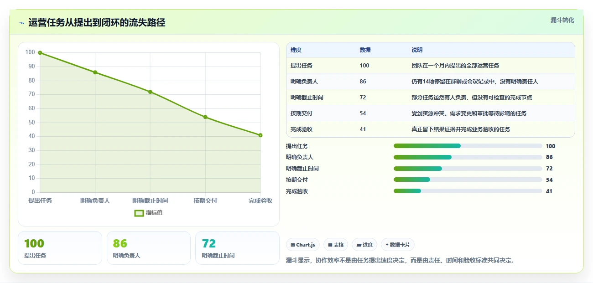Image resolution: width=593 pixels, height=283 pixels.
Task: Select the chart data point for 按期交付
Action: (205, 117)
